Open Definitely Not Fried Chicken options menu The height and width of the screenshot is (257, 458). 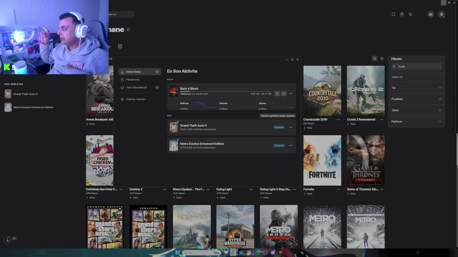point(121,189)
